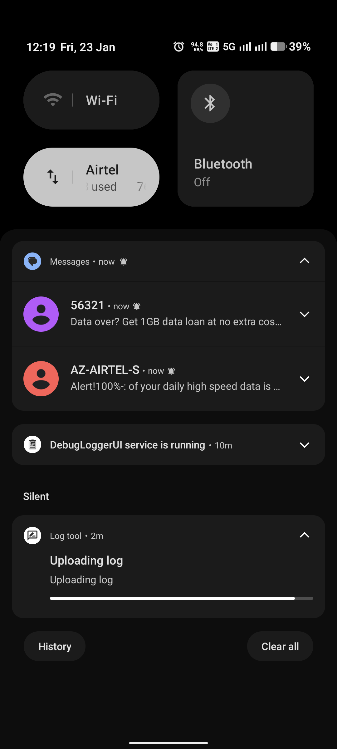Viewport: 337px width, 749px height.
Task: Tap the Log tool app icon
Action: coord(32,536)
